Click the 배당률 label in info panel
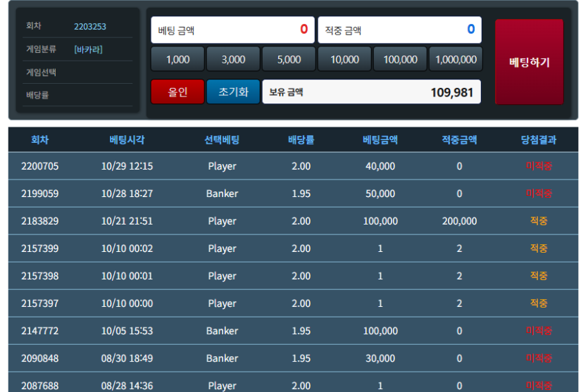The image size is (588, 392). 37,95
